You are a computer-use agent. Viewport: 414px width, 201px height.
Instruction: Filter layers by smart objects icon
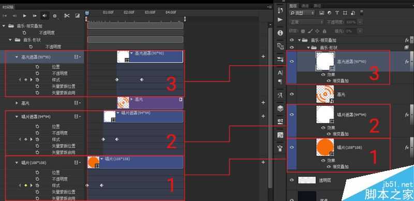(x=353, y=13)
